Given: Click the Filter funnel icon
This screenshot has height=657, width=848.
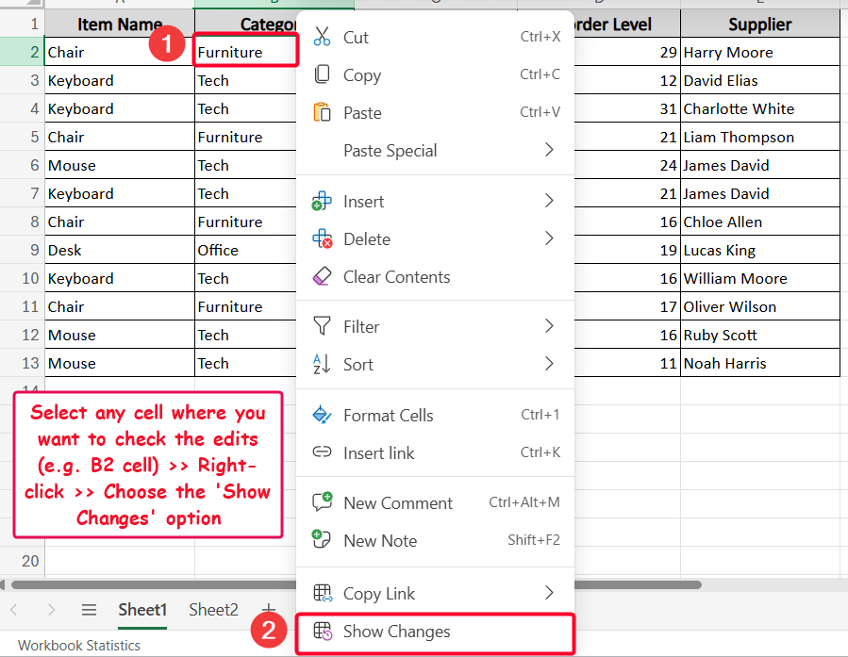Looking at the screenshot, I should tap(321, 326).
